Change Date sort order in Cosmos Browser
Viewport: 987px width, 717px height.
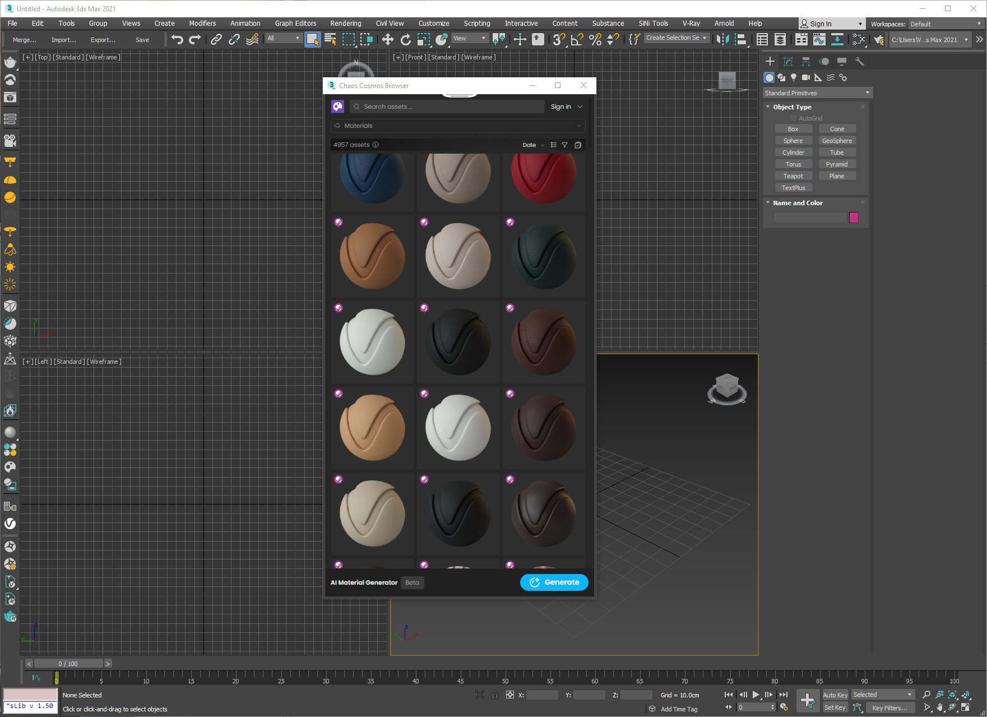[533, 145]
